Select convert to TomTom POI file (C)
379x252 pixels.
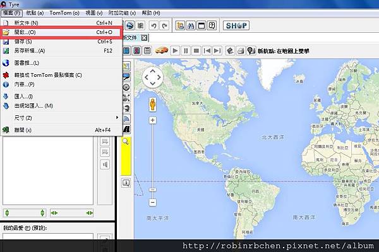[x=61, y=75]
